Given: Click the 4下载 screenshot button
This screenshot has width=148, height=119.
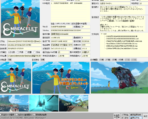Looking at the screenshot, I should point(121,60).
